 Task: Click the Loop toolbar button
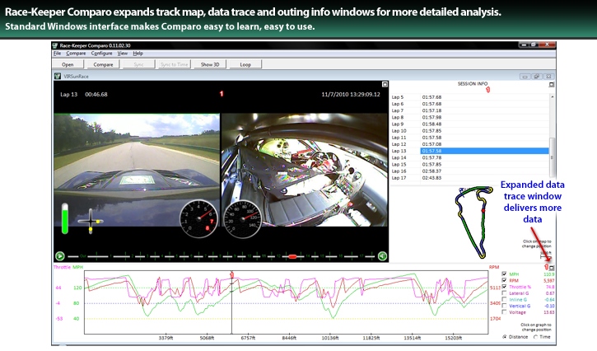click(245, 63)
